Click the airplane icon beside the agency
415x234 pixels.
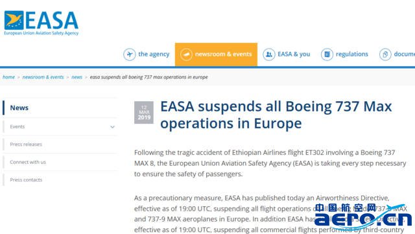click(x=130, y=54)
